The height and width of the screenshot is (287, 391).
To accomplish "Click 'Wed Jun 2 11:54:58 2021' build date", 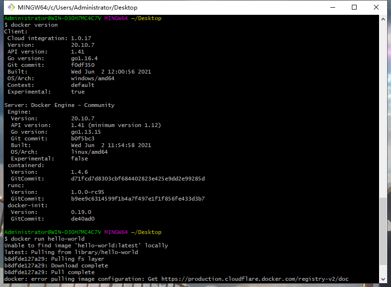I will [x=111, y=145].
